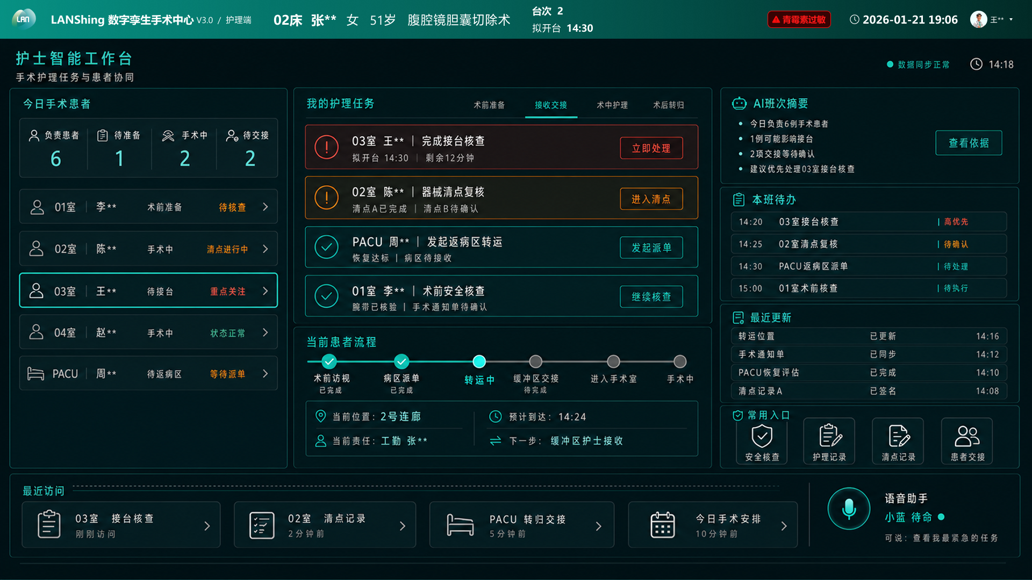Switch to the 术中护理 tab
Image resolution: width=1032 pixels, height=580 pixels.
pos(612,105)
